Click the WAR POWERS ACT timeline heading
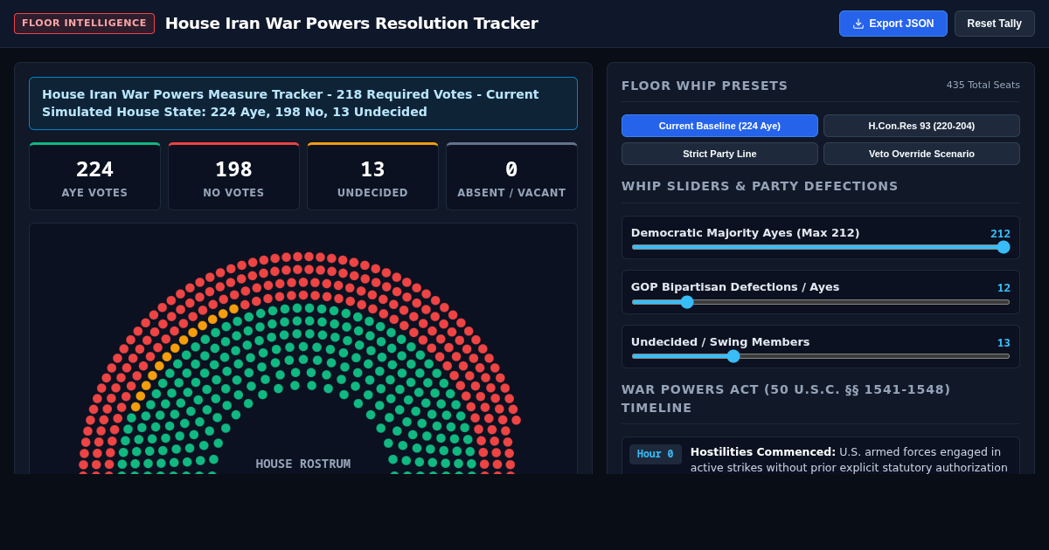Screen dimensions: 1049x550 tap(786, 399)
